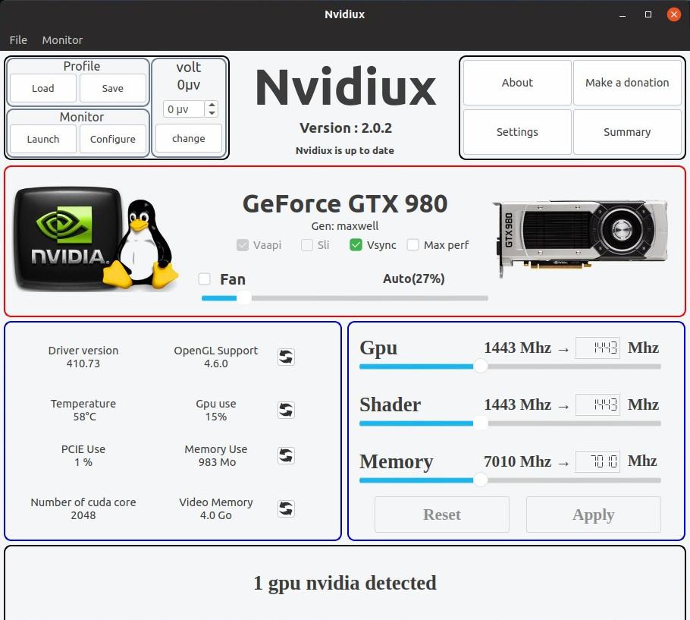
Task: Enable manual Fan control checkbox
Action: pyautogui.click(x=204, y=279)
